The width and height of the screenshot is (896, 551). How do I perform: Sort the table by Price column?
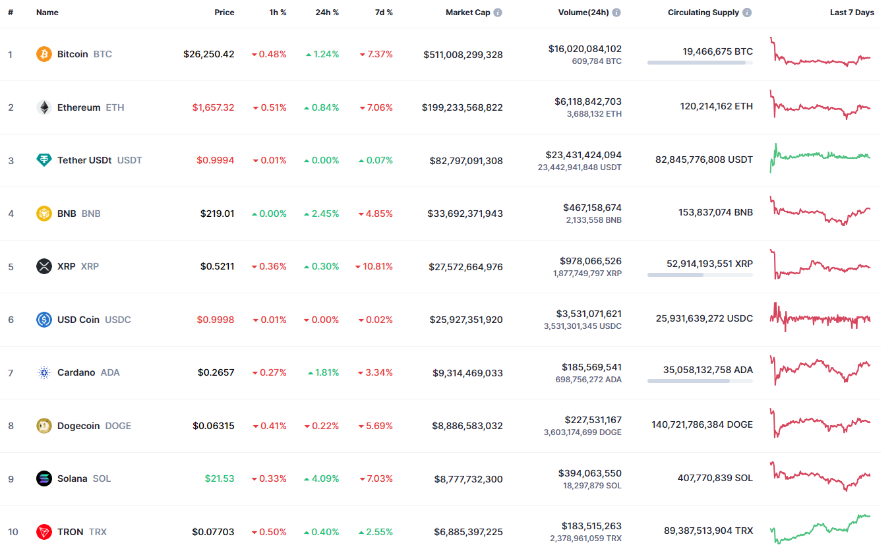[224, 12]
